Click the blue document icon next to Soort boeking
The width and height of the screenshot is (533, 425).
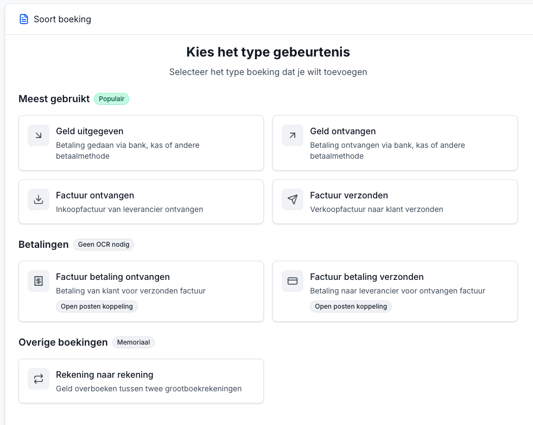(23, 18)
